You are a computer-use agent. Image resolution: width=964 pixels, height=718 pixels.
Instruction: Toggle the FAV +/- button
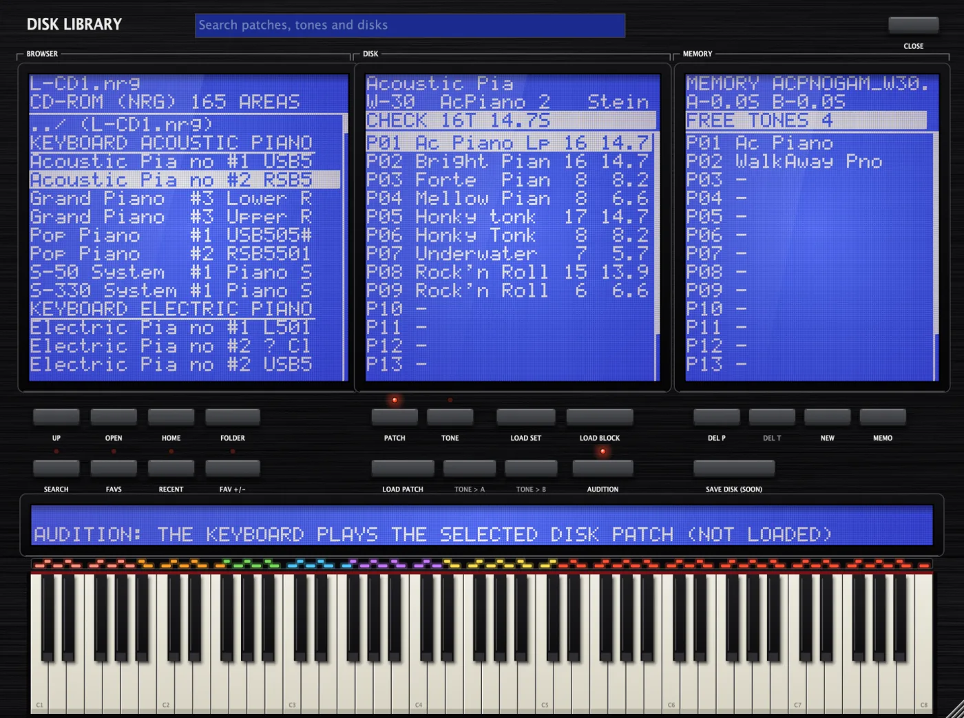coord(233,468)
